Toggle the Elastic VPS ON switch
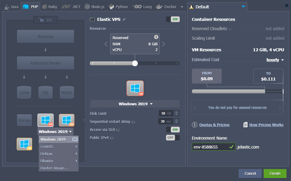This screenshot has height=181, width=291. (x=173, y=19)
